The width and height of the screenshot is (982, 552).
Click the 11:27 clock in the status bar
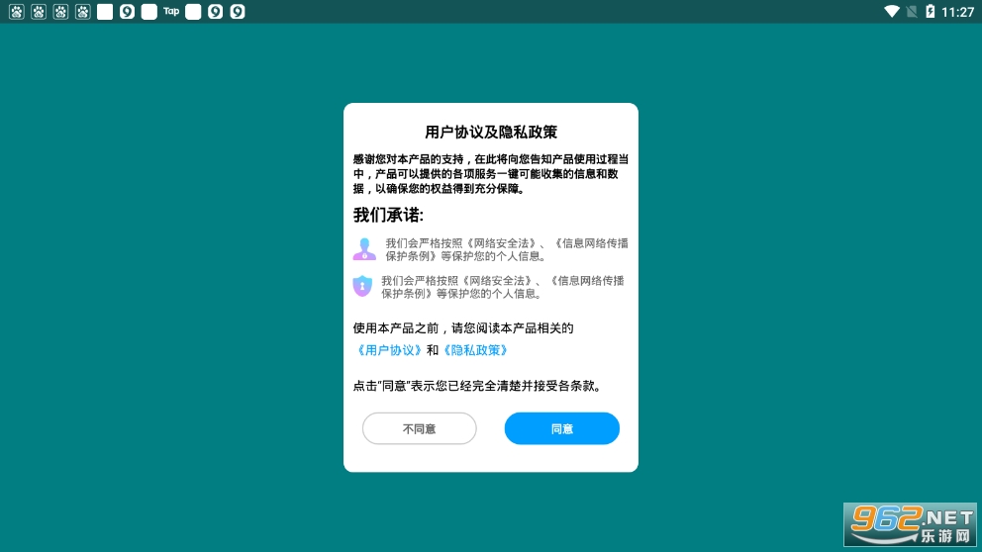coord(957,12)
